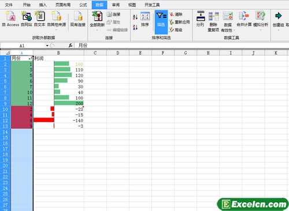Click Text to Columns (分列) icon
The height and width of the screenshot is (211, 289).
click(200, 18)
